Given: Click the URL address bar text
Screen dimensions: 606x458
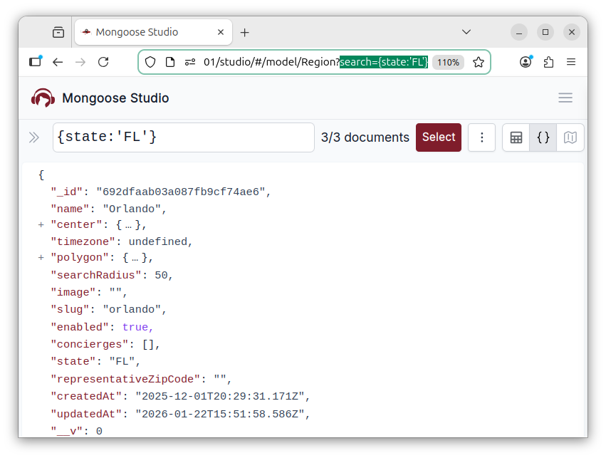Looking at the screenshot, I should (315, 62).
